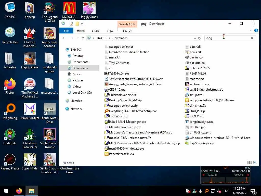Viewport: 261px width, 196px height.
Task: Go up one folder level
Action: pos(83,38)
